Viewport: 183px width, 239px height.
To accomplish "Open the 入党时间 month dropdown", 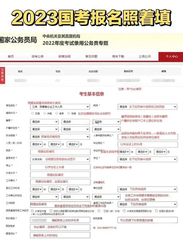I will point(55,144).
